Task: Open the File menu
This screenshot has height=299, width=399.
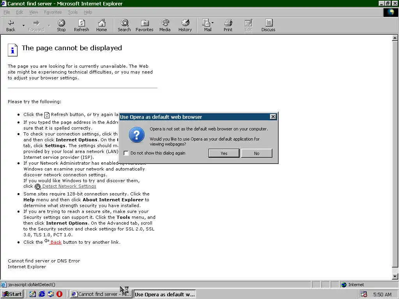Action: (7, 12)
